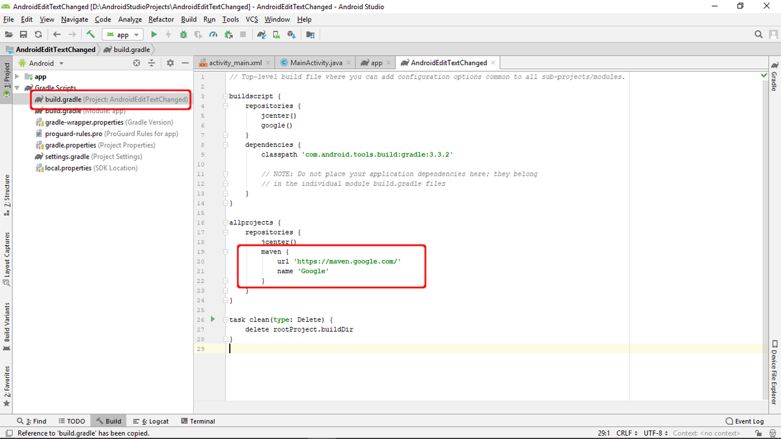Click tool window toggle icon in status bar corner
Image resolution: width=781 pixels, height=439 pixels.
[8, 433]
